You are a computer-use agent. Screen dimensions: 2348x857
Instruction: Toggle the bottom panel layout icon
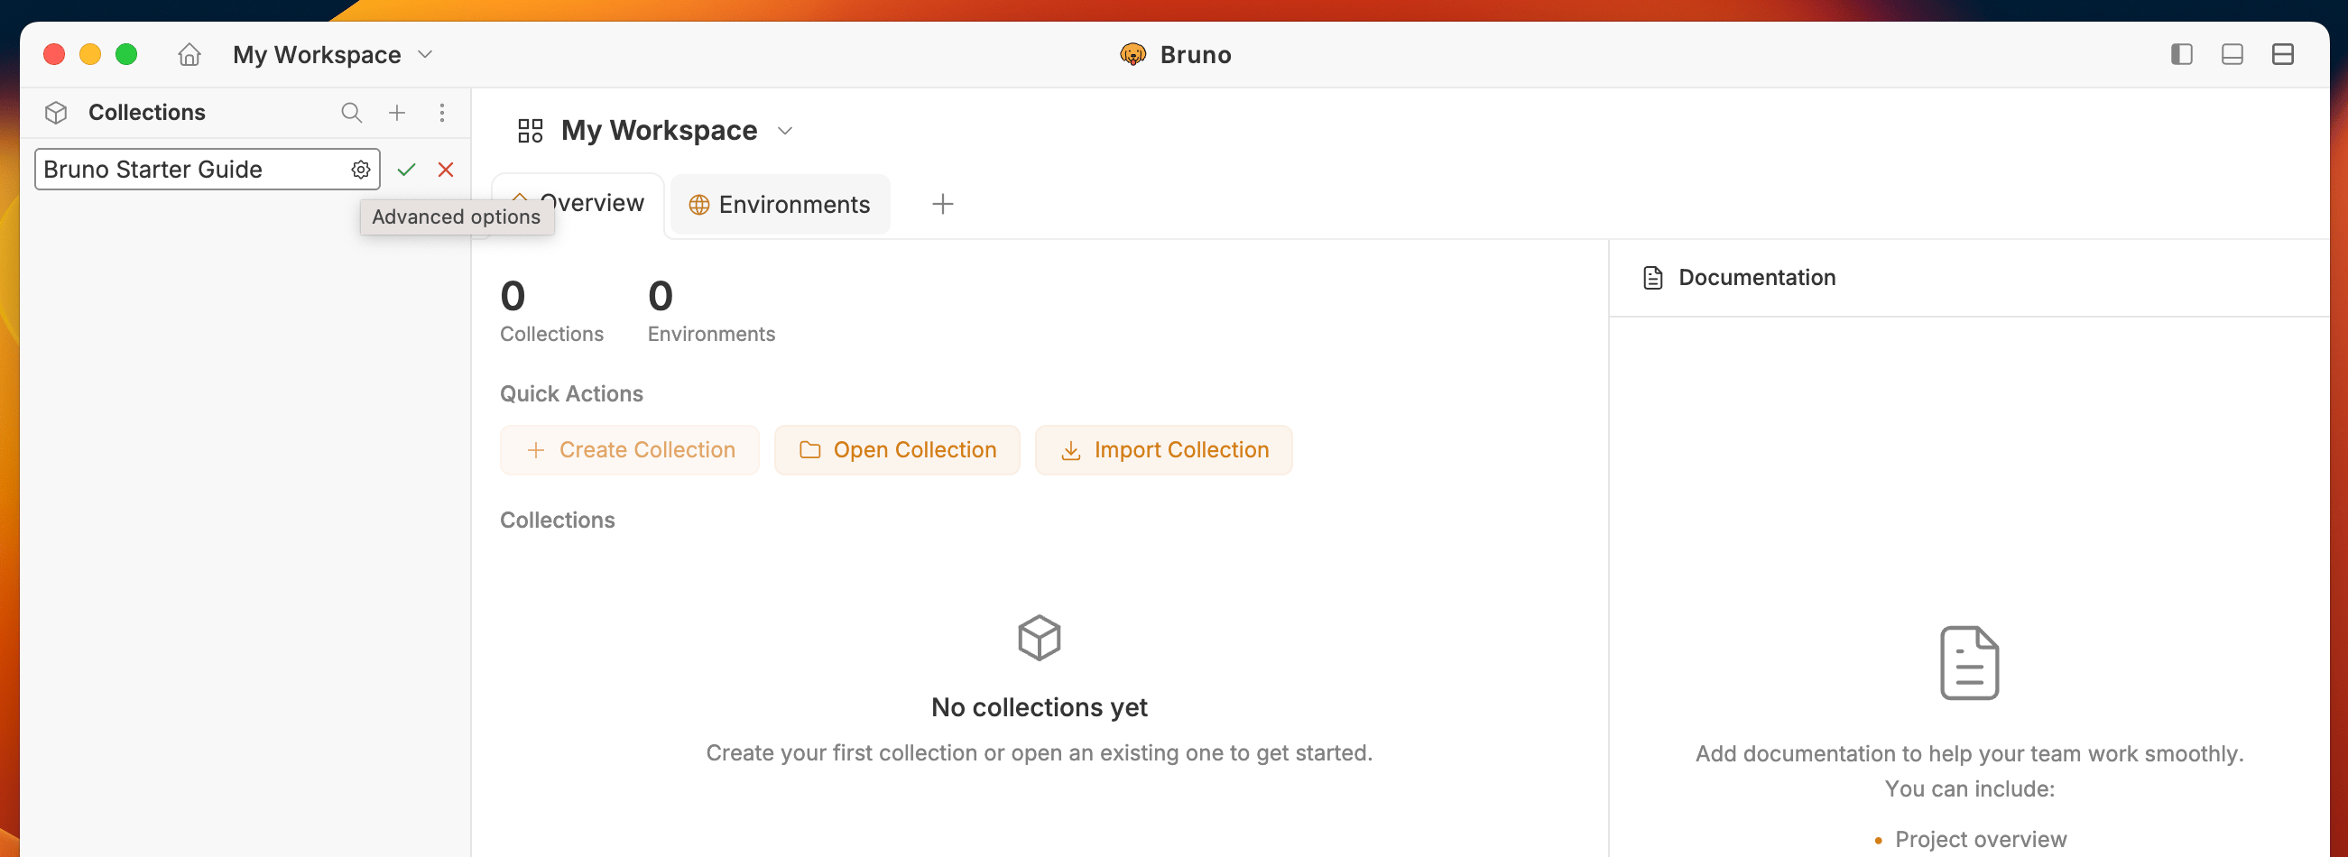(x=2232, y=55)
